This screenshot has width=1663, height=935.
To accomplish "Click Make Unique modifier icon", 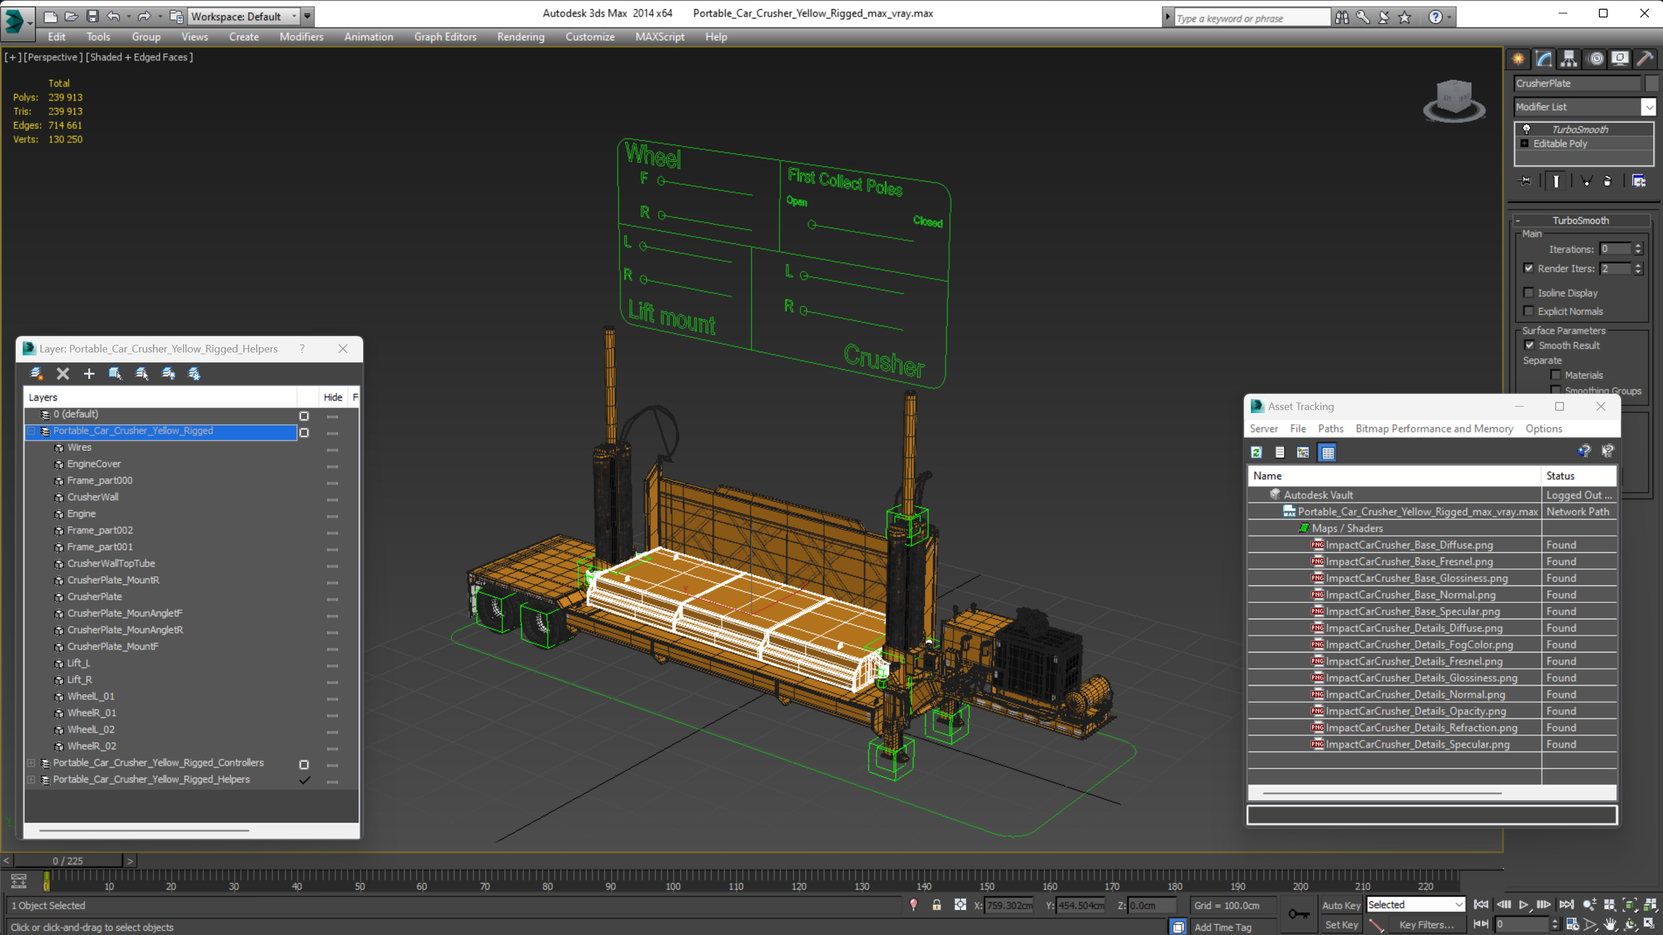I will (1586, 181).
